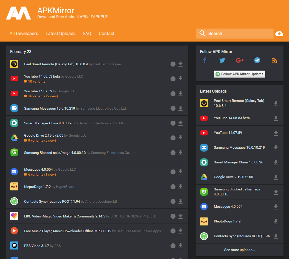Download YouTube 14.08.53 beta in sidebar
This screenshot has height=259, width=289.
click(275, 118)
